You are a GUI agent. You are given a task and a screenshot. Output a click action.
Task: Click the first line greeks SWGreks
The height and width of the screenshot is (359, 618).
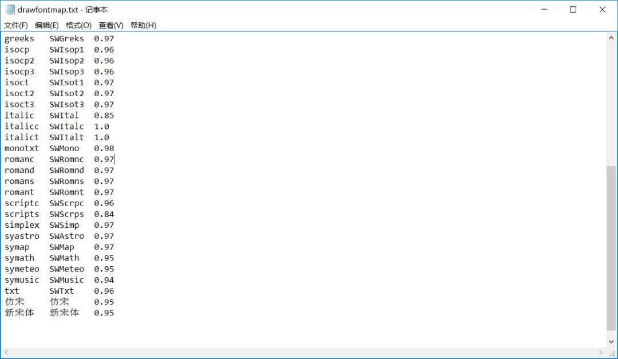(x=57, y=38)
